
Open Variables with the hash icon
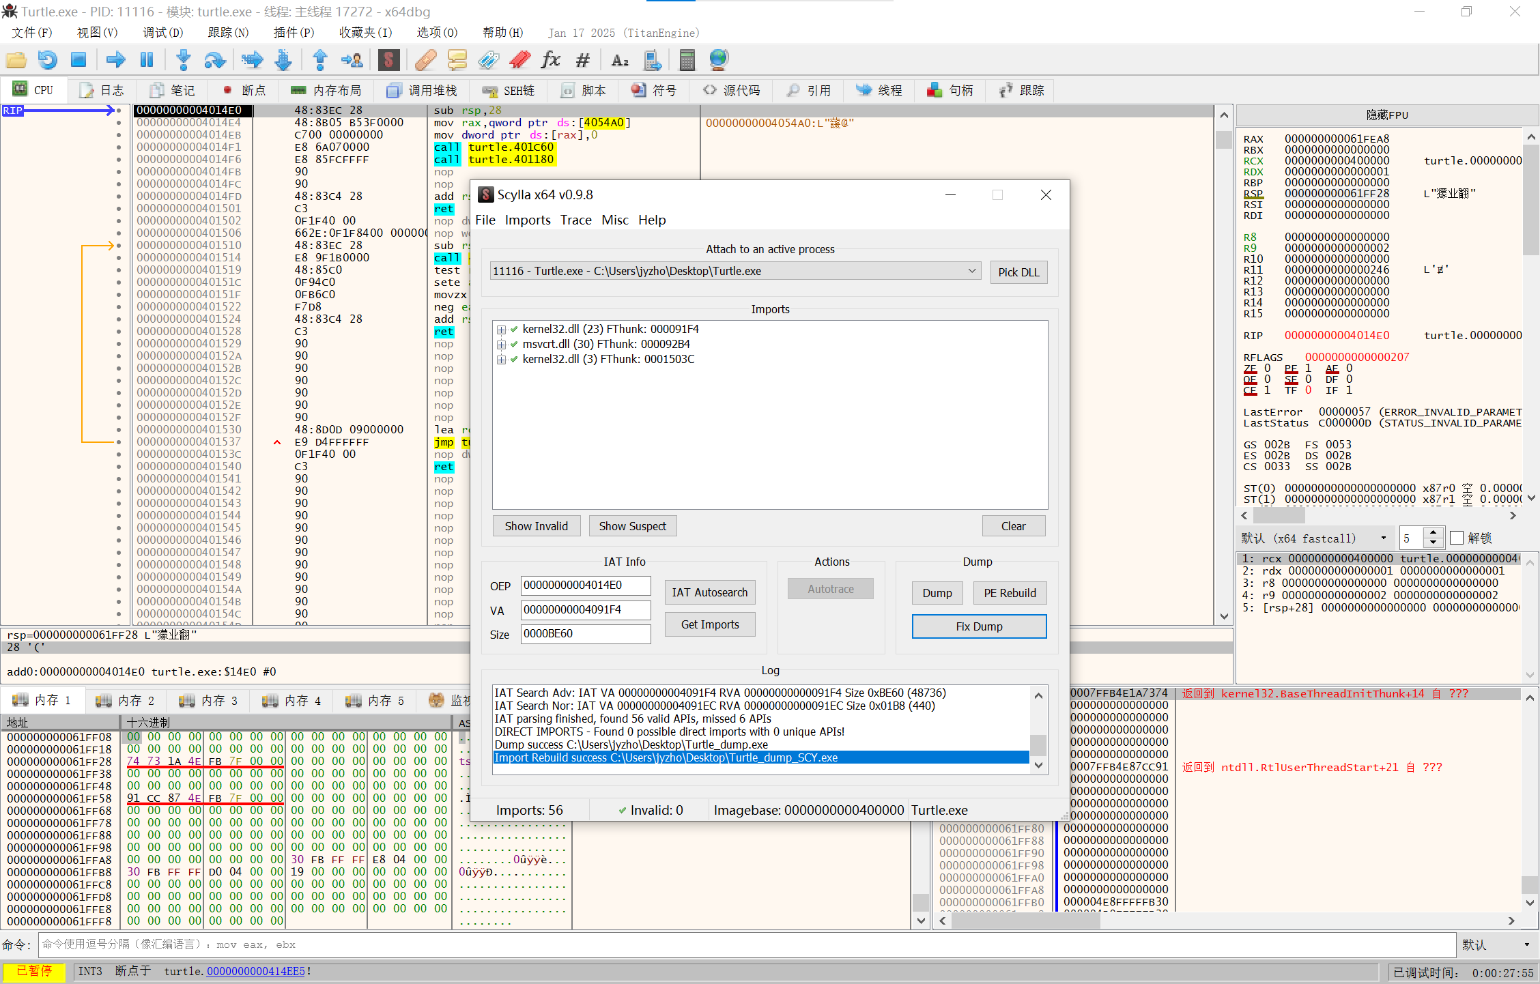pyautogui.click(x=582, y=60)
